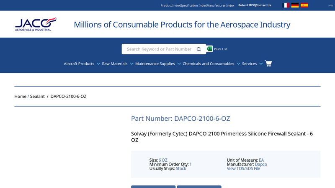Go to Sealant in the breadcrumb
335x188 pixels.
(37, 97)
